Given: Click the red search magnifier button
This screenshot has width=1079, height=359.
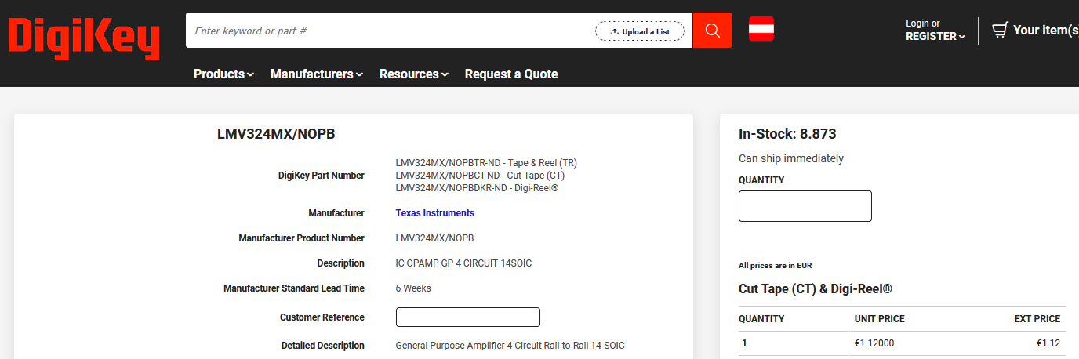Looking at the screenshot, I should [712, 30].
